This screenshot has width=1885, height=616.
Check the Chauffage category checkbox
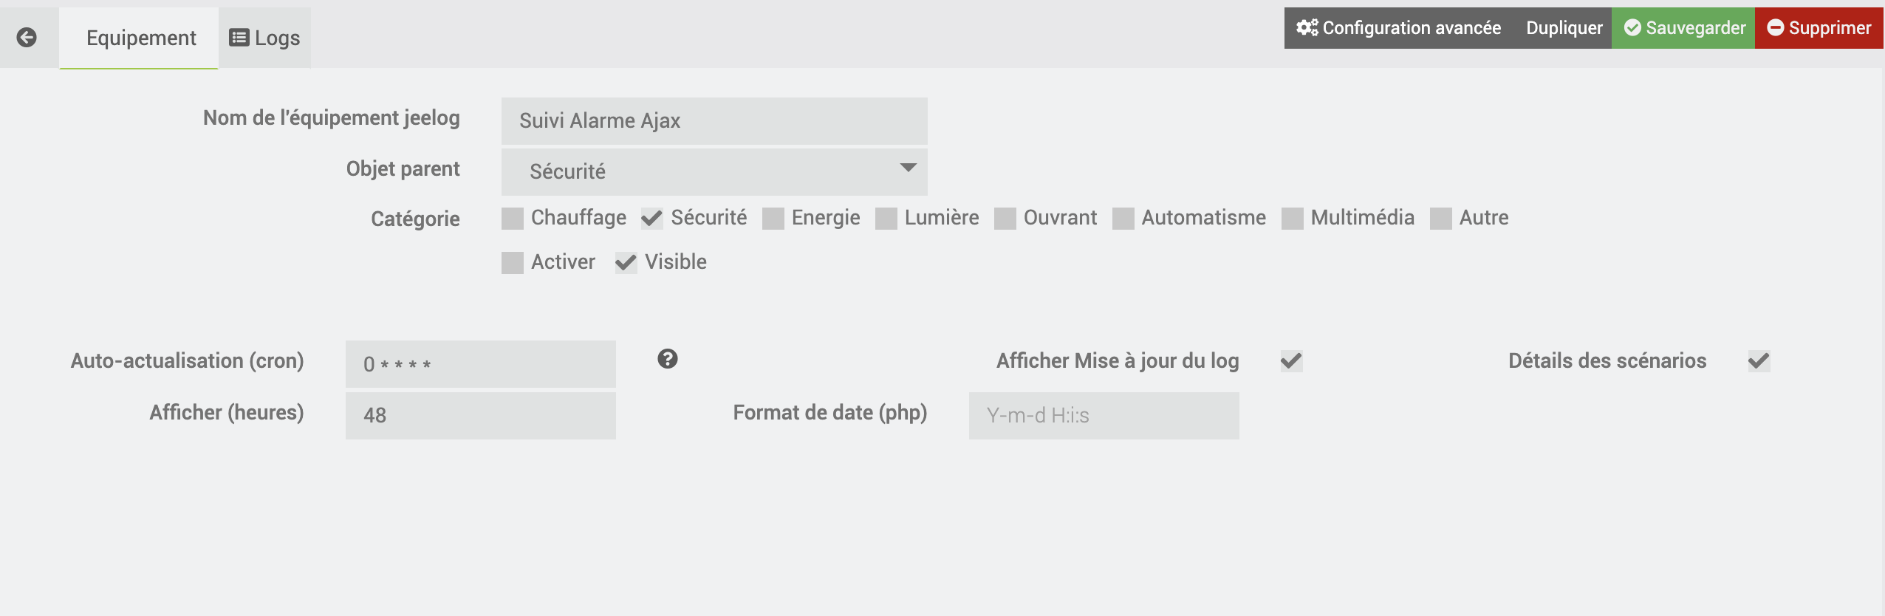click(512, 219)
